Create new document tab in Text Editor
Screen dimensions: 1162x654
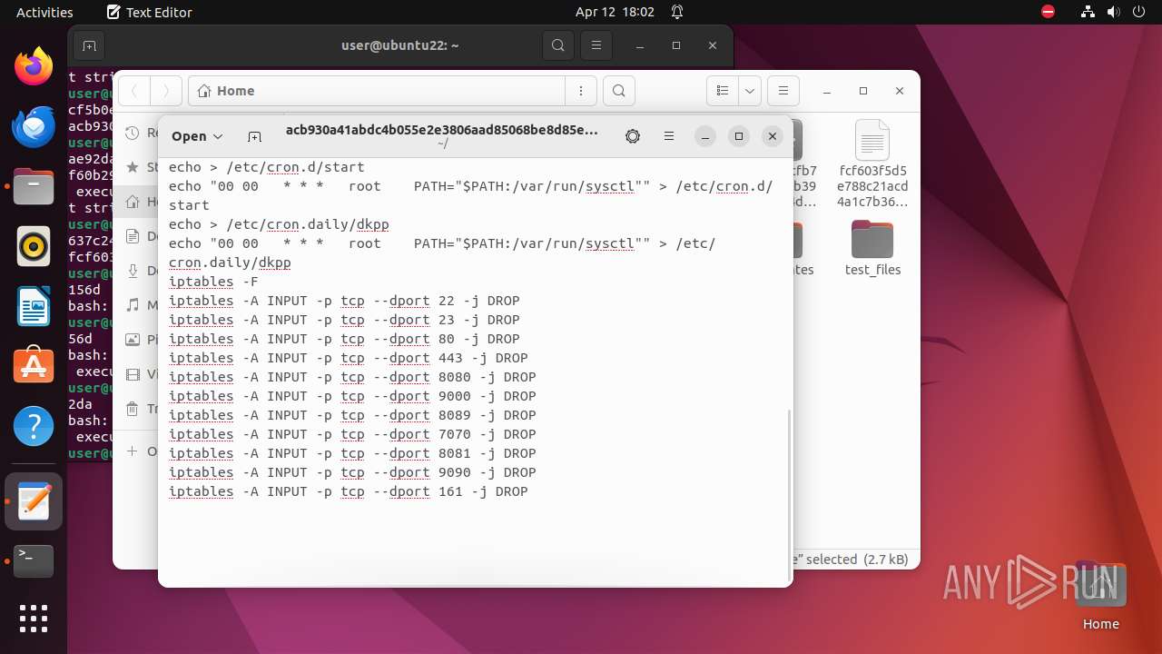coord(254,136)
